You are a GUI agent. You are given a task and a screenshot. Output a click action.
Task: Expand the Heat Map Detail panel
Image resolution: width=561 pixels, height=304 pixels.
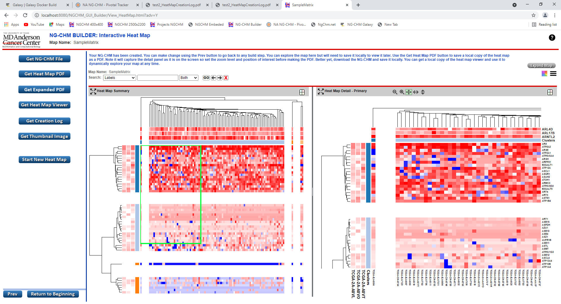(x=321, y=91)
